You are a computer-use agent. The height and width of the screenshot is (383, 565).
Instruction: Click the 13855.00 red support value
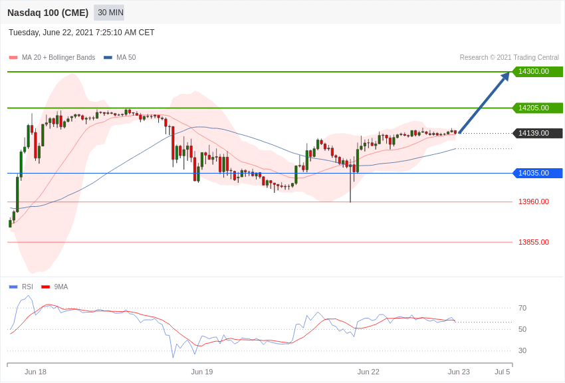(534, 242)
